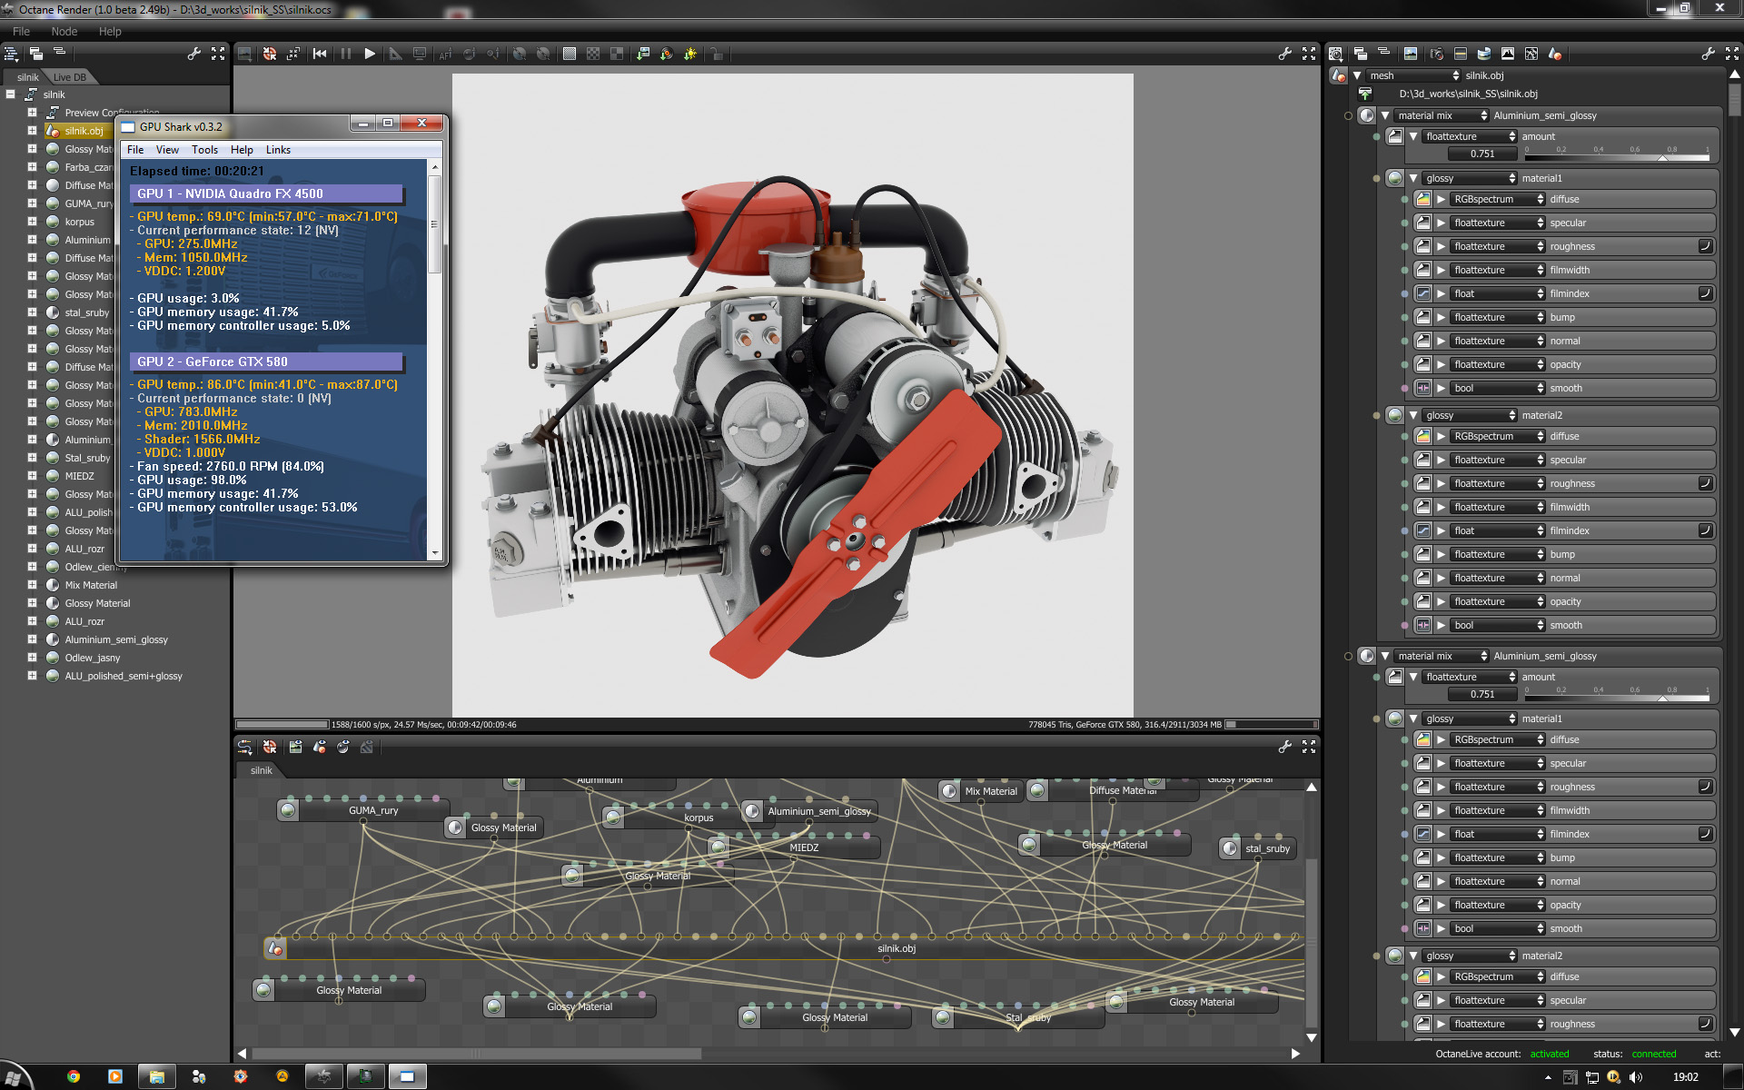This screenshot has height=1090, width=1744.
Task: Select ALU_polished_semi+glossy in the outliner tree
Action: 124,676
